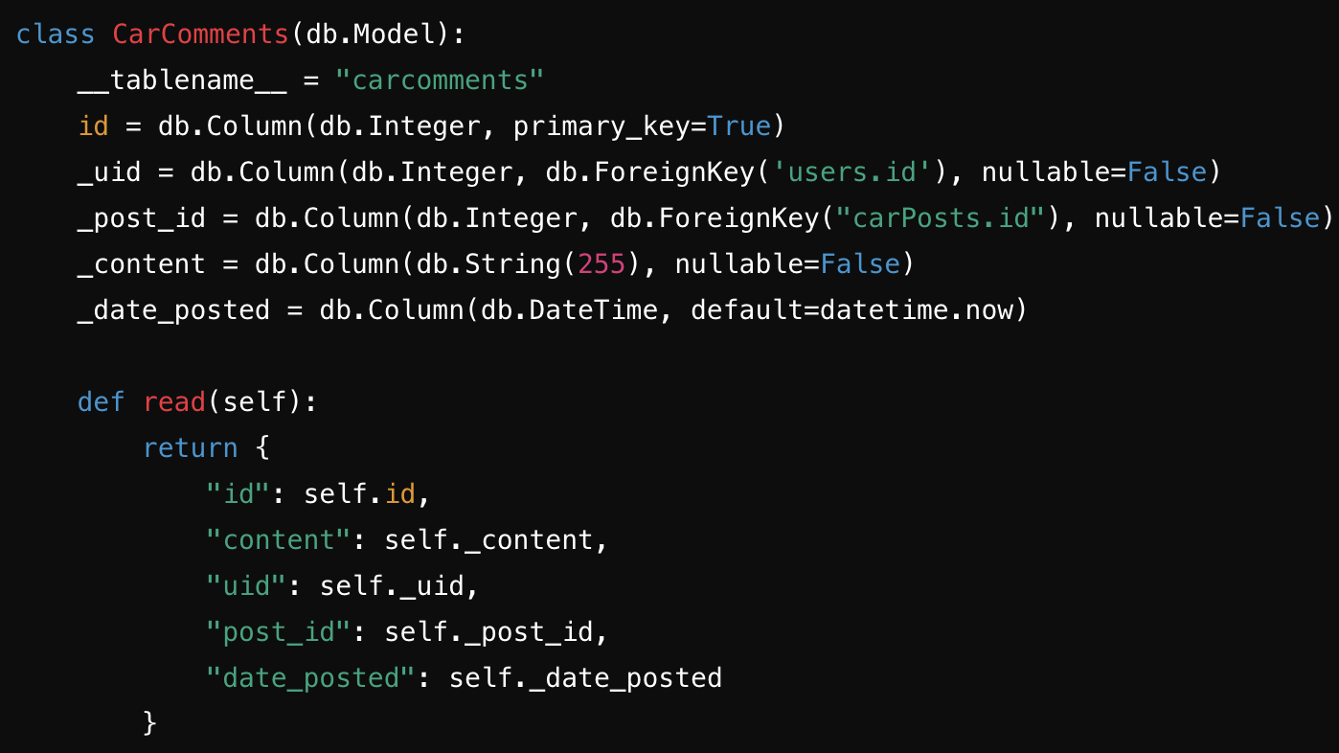Click self._date_posted in the return dictionary
This screenshot has width=1339, height=753.
coord(585,678)
